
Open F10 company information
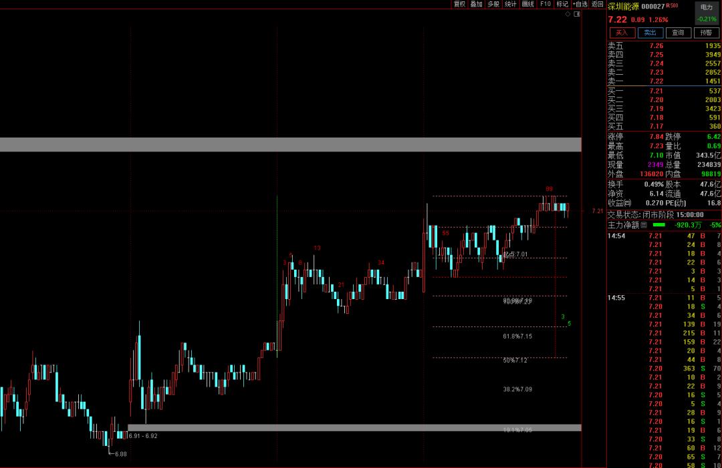click(546, 4)
